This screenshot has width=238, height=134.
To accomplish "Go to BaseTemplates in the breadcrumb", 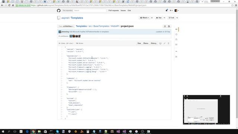I will pyautogui.click(x=101, y=26).
